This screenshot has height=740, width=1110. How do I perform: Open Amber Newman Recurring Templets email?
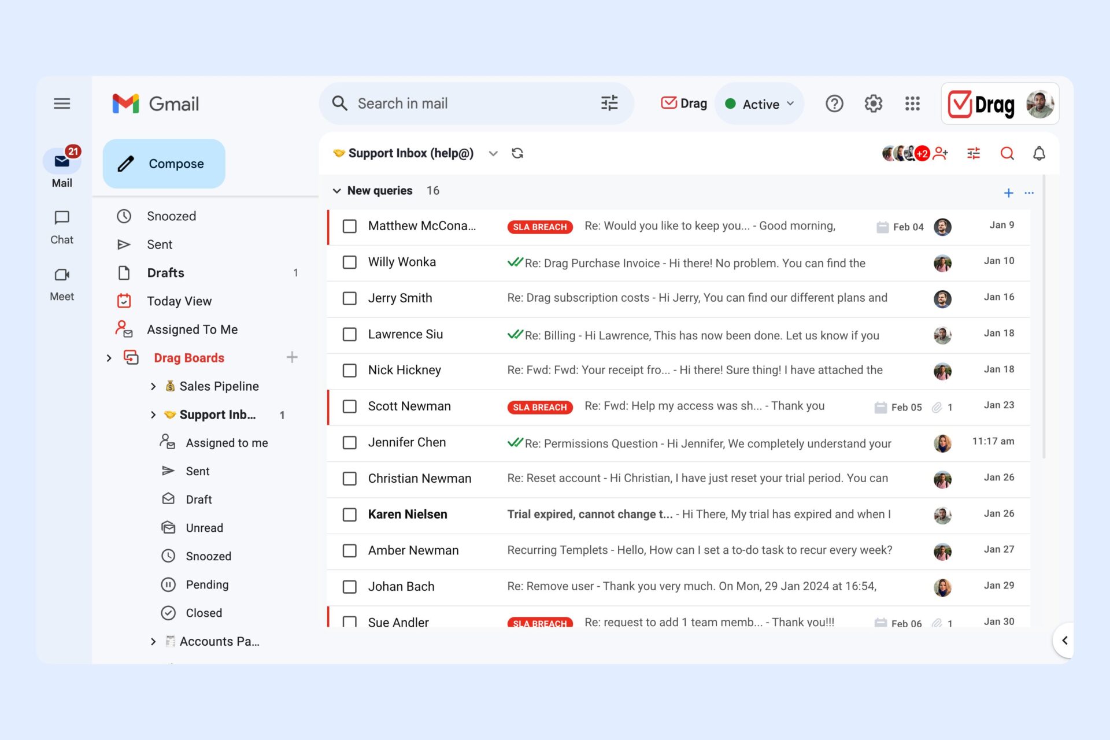coord(678,550)
